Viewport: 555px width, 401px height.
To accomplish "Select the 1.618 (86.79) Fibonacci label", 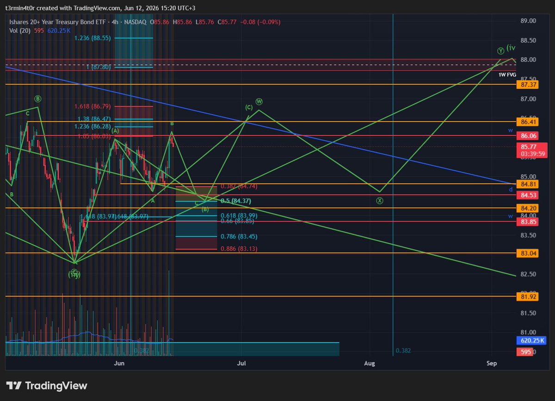I will tap(92, 106).
